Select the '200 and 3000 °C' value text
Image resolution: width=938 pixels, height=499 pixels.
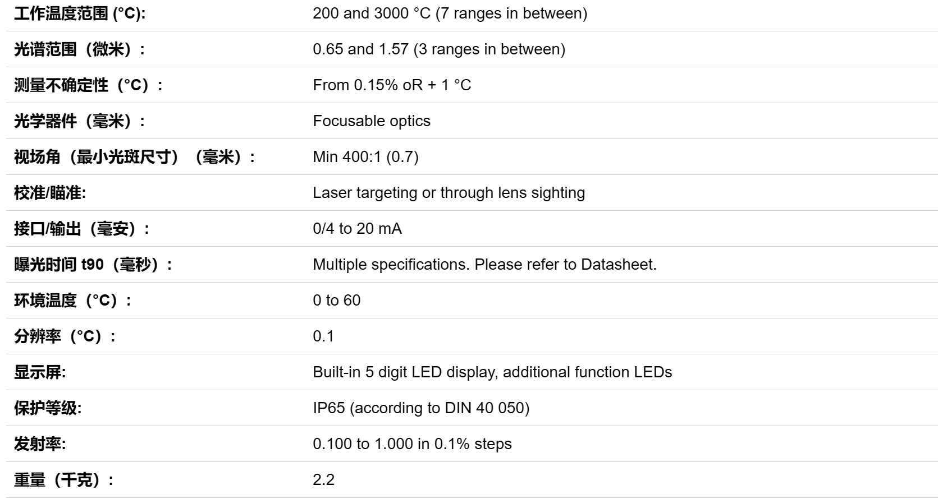[x=372, y=13]
